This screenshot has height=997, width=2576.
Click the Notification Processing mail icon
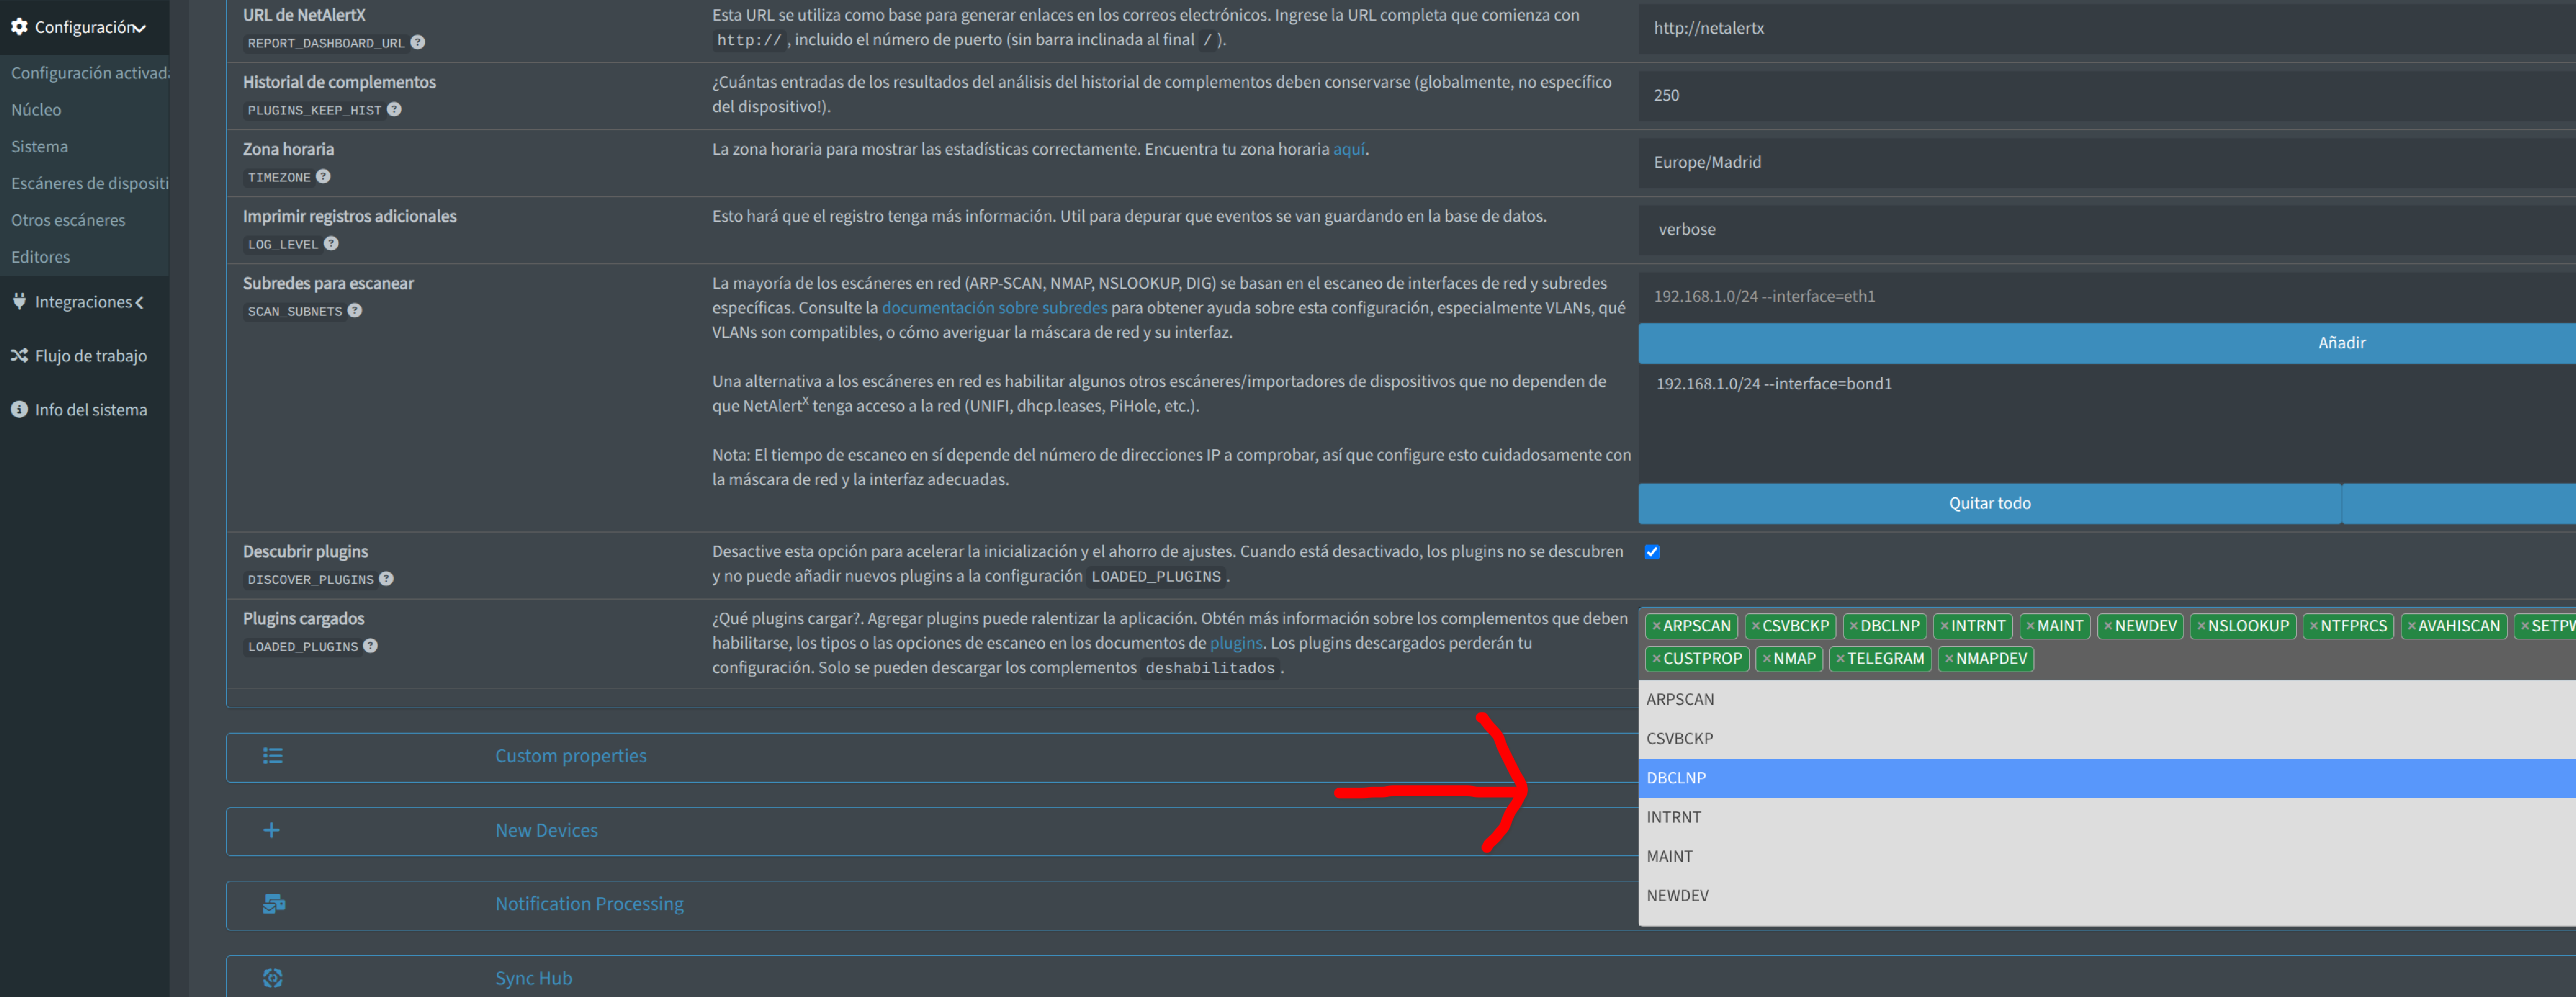[273, 904]
